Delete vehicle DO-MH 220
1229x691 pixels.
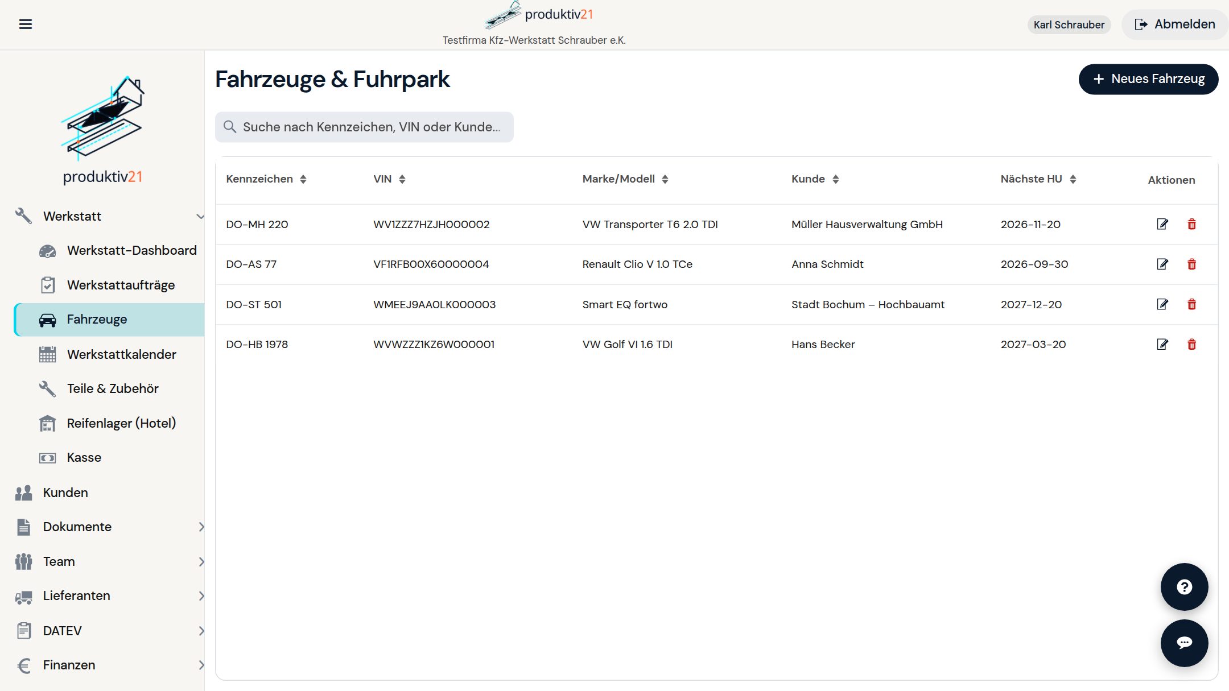[x=1191, y=224]
